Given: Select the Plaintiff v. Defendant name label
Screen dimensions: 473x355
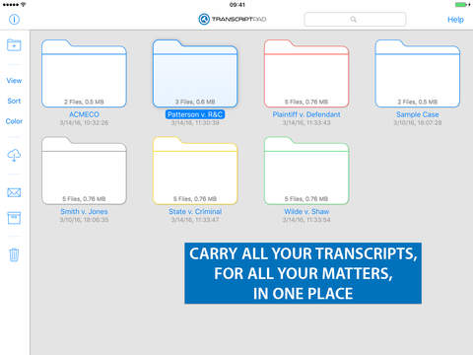Looking at the screenshot, I should pos(306,114).
